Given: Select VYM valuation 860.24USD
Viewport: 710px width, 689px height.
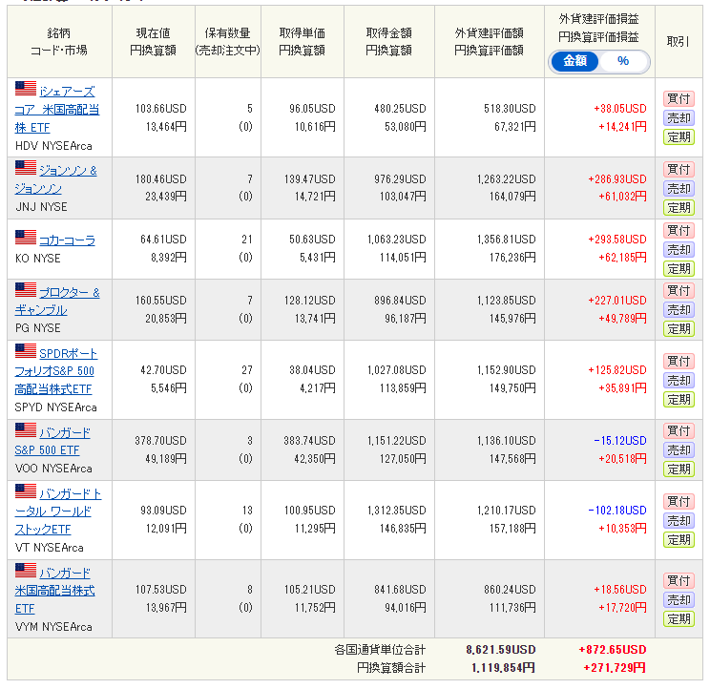Looking at the screenshot, I should pyautogui.click(x=510, y=590).
